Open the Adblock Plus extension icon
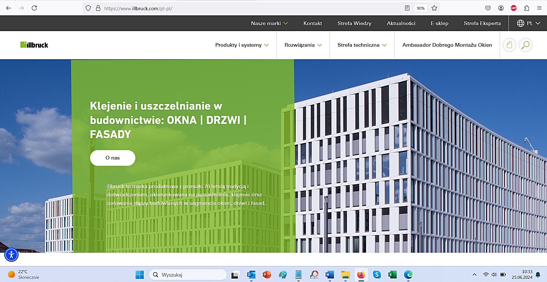Viewport: 547px width, 282px height. tap(514, 8)
